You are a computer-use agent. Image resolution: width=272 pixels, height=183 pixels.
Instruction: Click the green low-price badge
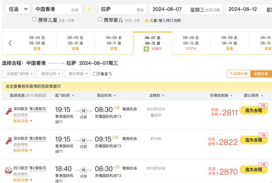[146, 49]
